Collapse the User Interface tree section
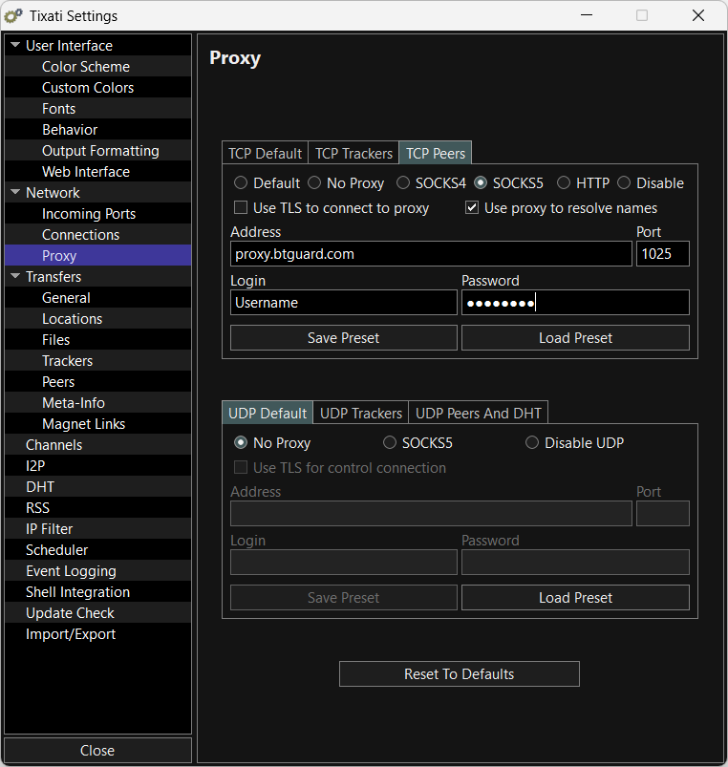Image resolution: width=728 pixels, height=767 pixels. click(x=15, y=46)
